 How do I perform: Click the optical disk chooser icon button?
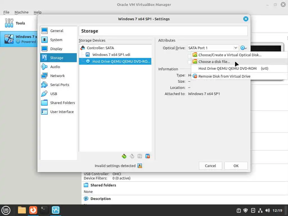[244, 48]
